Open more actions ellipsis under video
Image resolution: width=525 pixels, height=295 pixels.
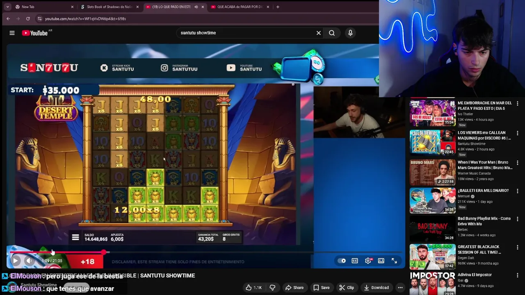coord(400,288)
